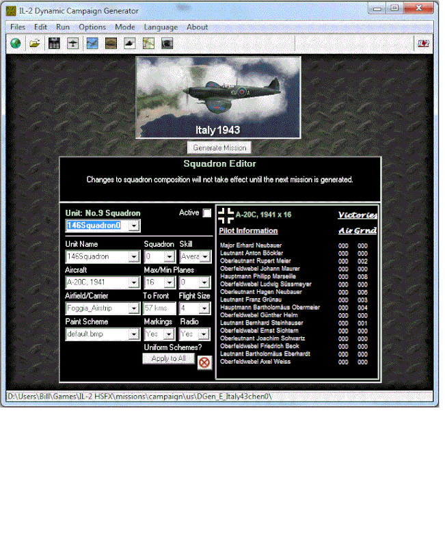Expand the Radio dropdown
Viewport: 445px width, 547px height.
click(x=204, y=334)
